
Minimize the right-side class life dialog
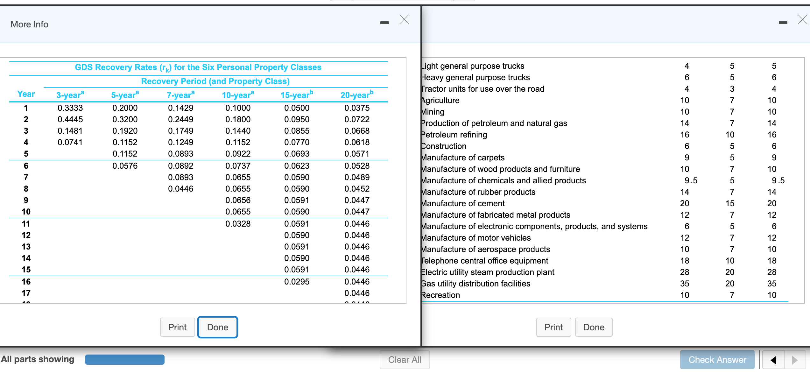783,23
